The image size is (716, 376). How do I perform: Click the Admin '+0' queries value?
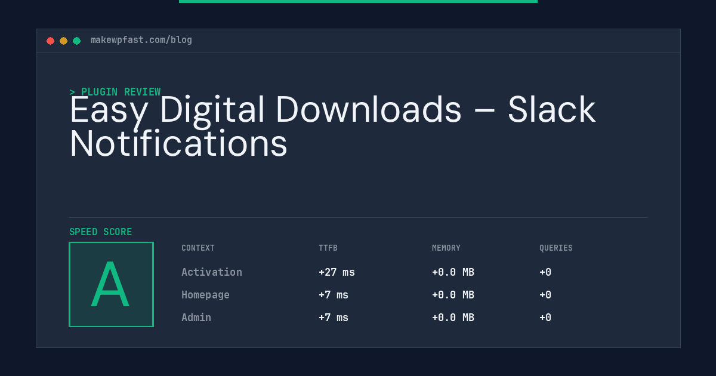545,318
